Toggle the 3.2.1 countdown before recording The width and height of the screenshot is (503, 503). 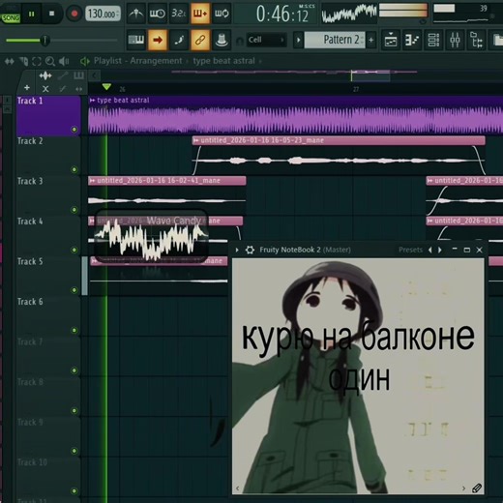[179, 14]
